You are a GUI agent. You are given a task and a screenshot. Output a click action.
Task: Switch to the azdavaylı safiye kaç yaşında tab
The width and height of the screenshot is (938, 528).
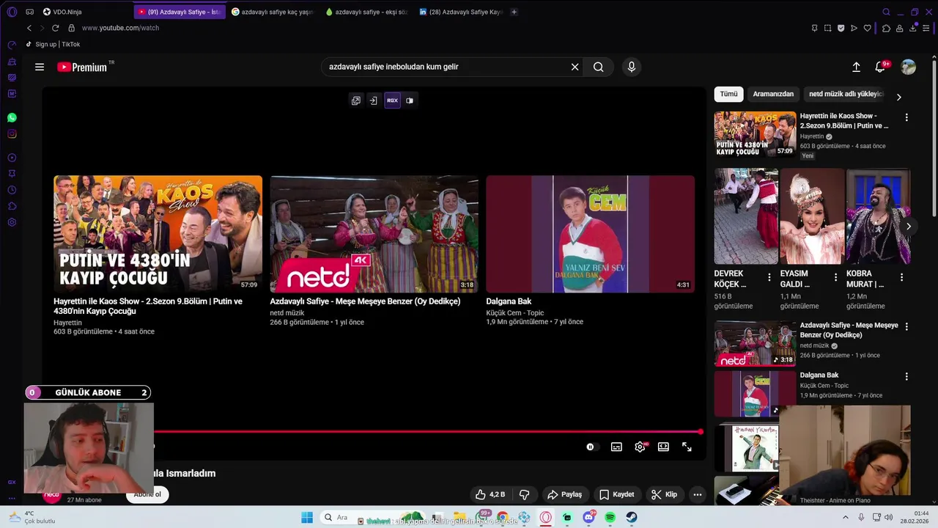click(x=273, y=12)
